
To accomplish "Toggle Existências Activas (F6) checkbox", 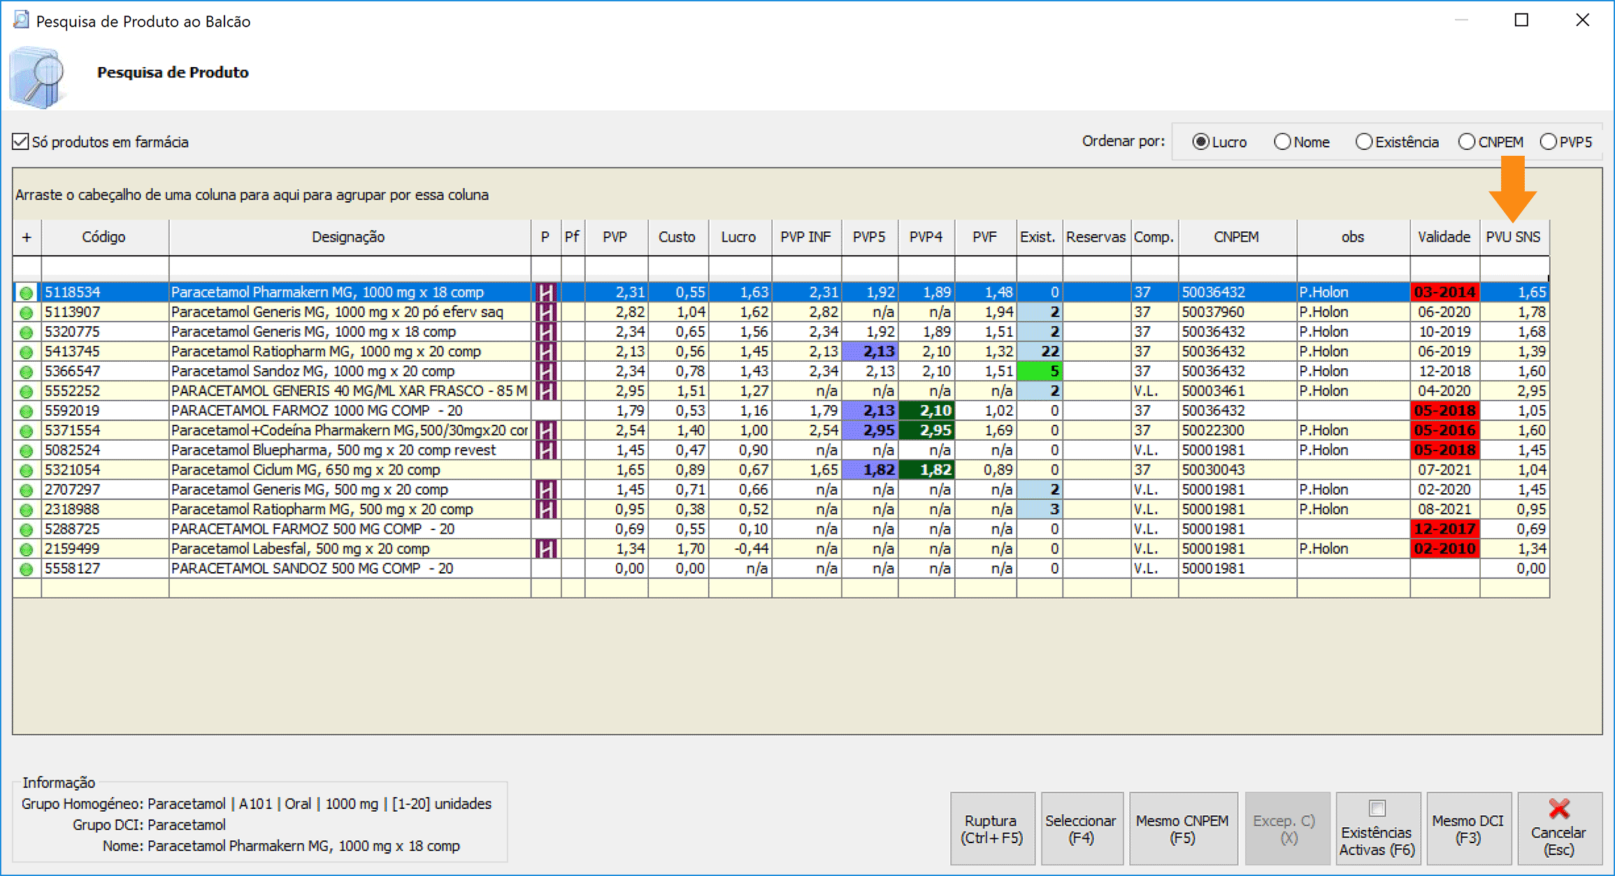I will coord(1377,809).
